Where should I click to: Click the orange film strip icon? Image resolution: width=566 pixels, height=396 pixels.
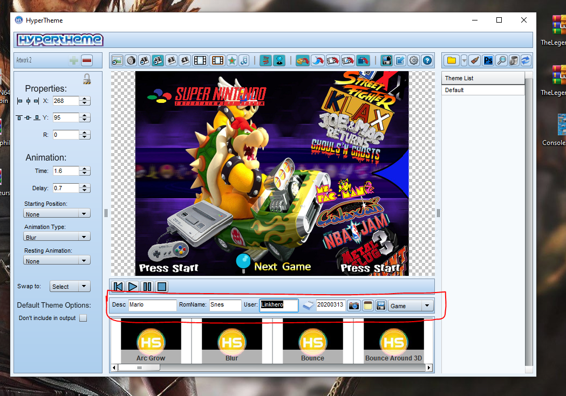pyautogui.click(x=217, y=60)
